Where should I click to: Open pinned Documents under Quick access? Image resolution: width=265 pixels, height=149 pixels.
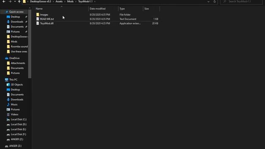(x=17, y=26)
